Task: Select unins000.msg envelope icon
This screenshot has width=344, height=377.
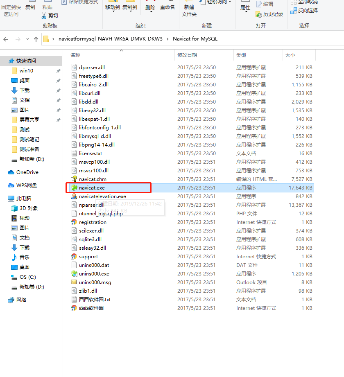Action: tap(74, 282)
